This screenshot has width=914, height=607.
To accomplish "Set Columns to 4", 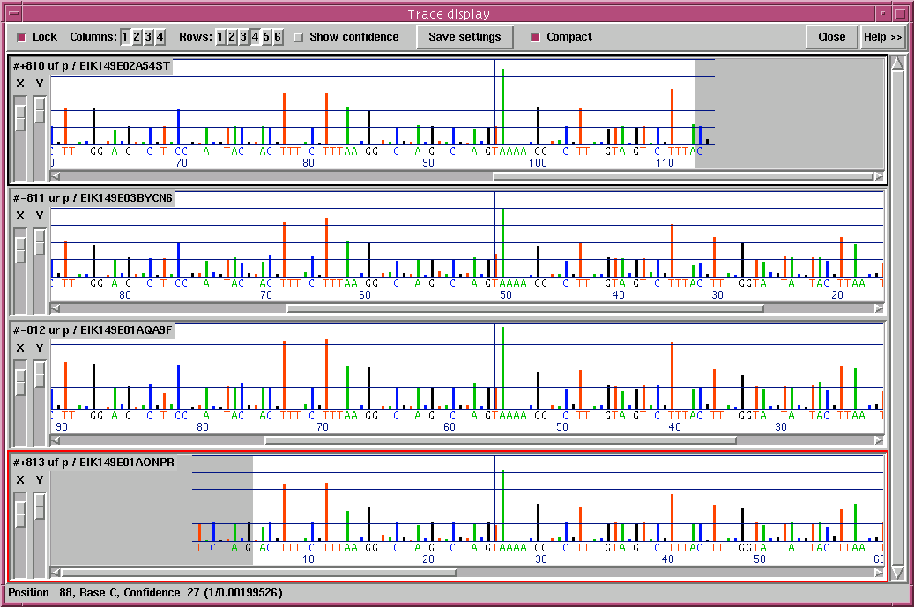I will (160, 37).
